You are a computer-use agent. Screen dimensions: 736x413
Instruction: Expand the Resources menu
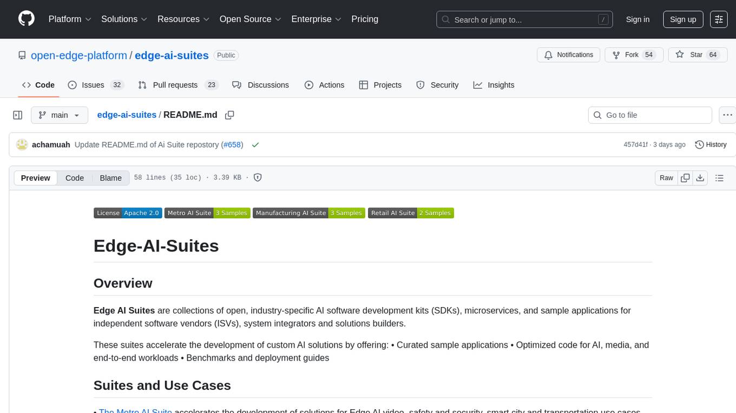[x=183, y=19]
